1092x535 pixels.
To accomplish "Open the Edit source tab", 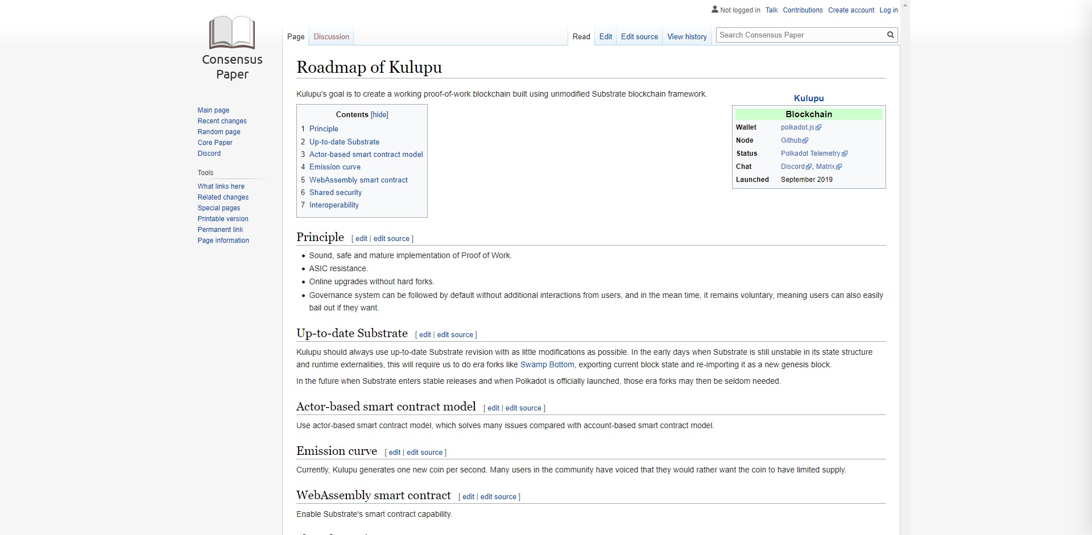I will coord(639,37).
